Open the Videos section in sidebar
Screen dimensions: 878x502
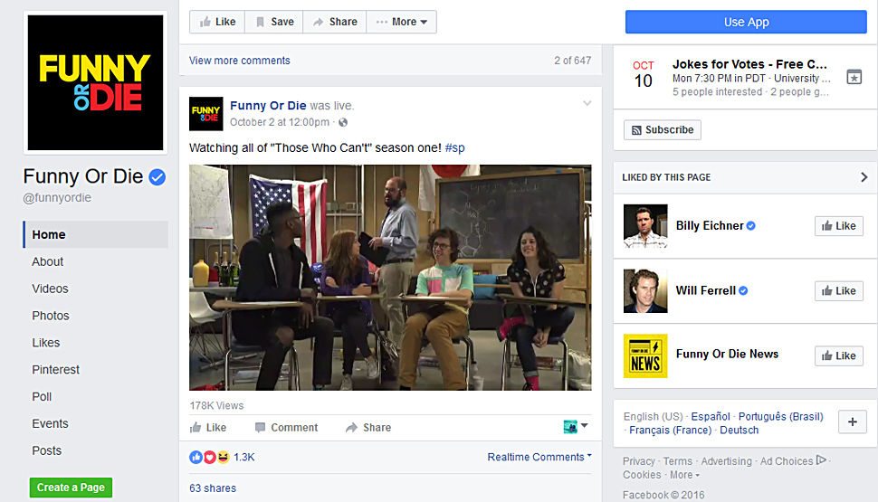51,289
